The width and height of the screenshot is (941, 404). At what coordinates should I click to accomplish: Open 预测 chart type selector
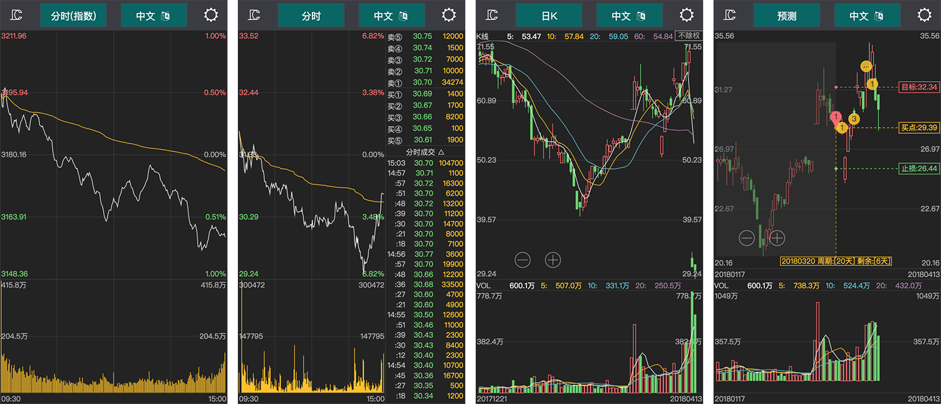[787, 15]
